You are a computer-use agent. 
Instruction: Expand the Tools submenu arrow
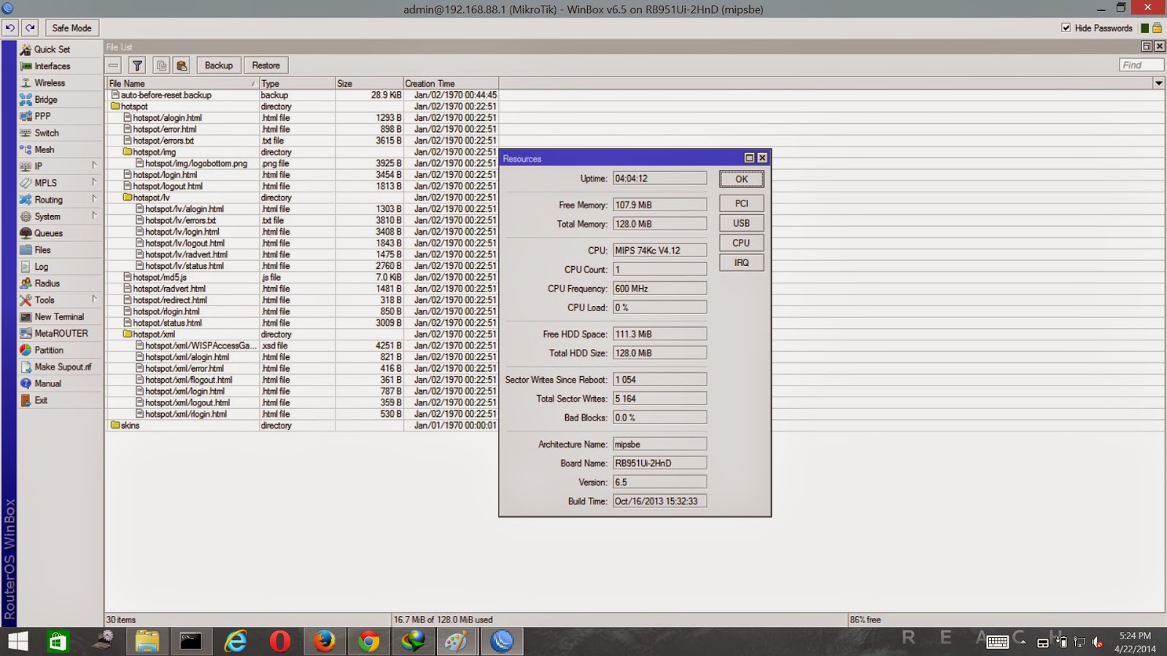click(94, 300)
